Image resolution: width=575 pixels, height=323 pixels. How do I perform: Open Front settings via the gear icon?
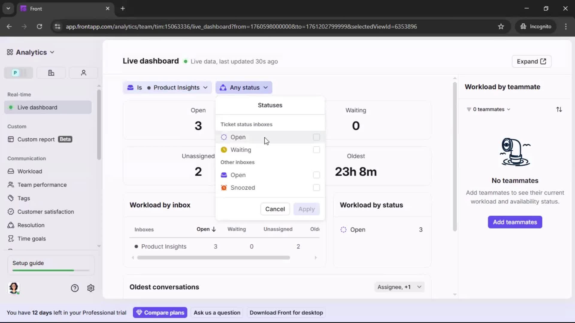[x=91, y=288]
